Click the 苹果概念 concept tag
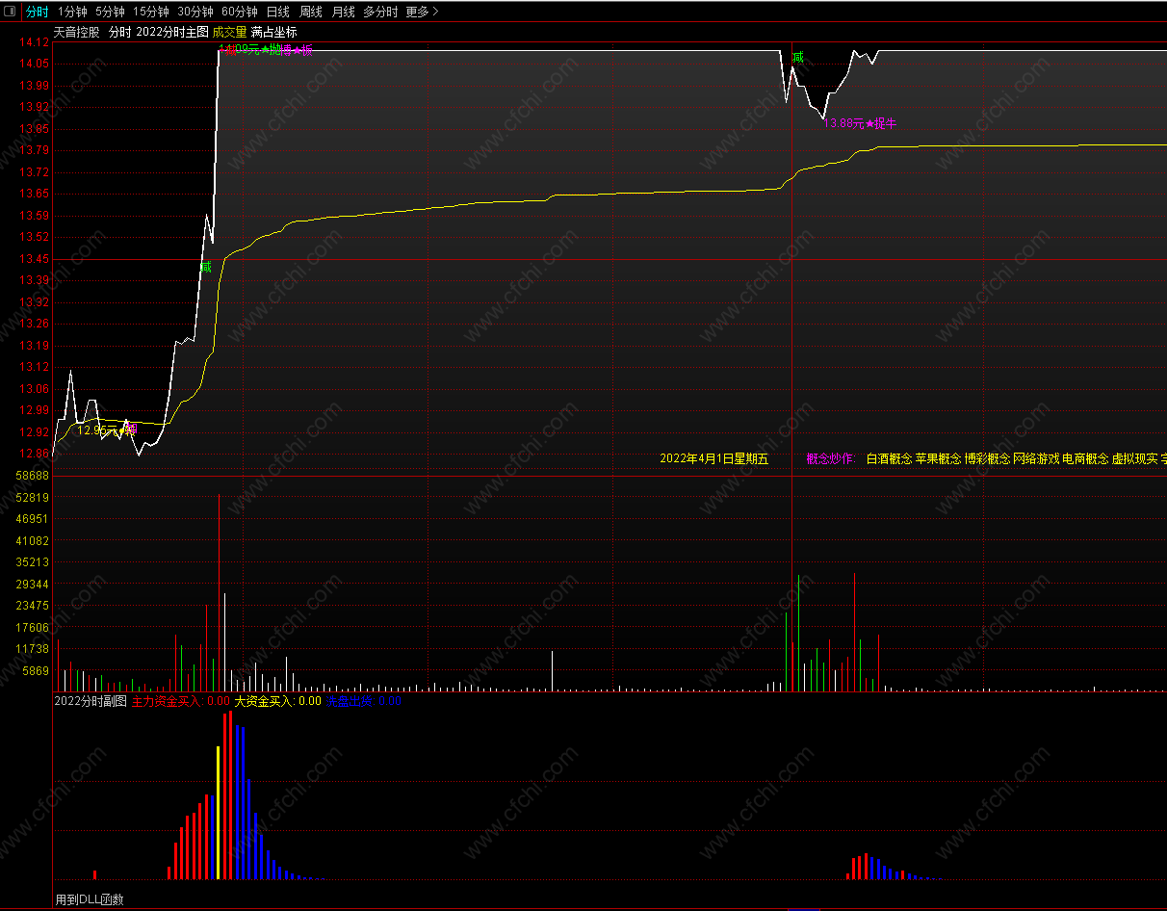 click(938, 458)
